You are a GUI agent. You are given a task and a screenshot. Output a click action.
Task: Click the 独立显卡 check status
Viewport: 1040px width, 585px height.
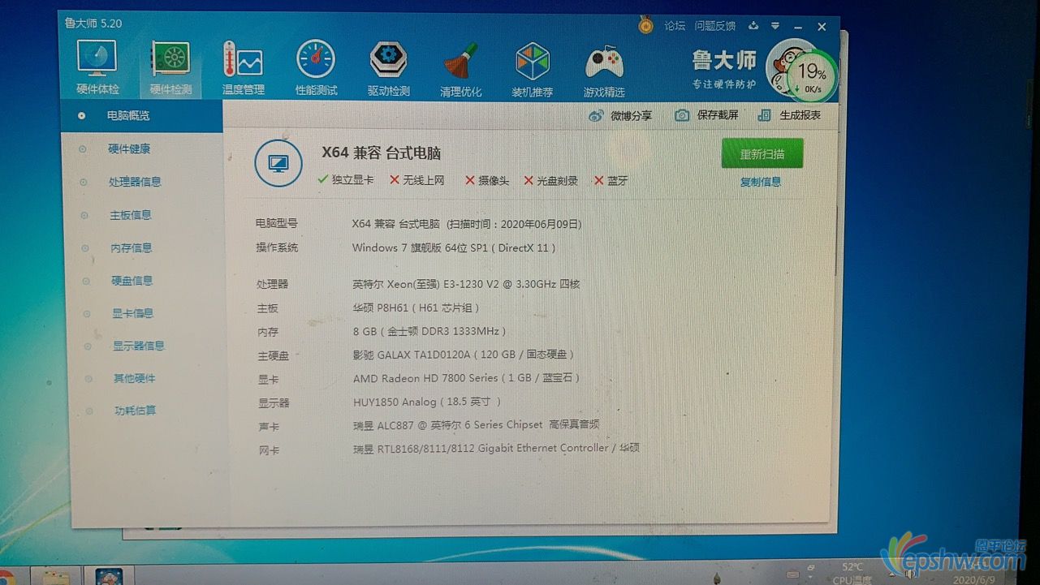coord(346,180)
